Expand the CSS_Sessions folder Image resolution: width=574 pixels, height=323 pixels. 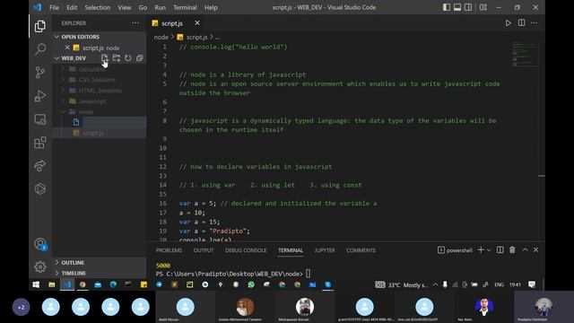tap(100, 80)
